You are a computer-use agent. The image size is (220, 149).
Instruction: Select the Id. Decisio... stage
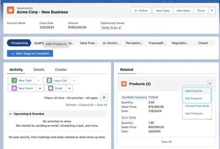pos(111,43)
